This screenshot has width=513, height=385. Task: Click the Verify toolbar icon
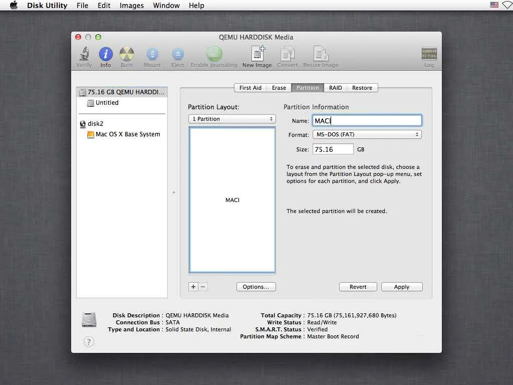tap(84, 57)
